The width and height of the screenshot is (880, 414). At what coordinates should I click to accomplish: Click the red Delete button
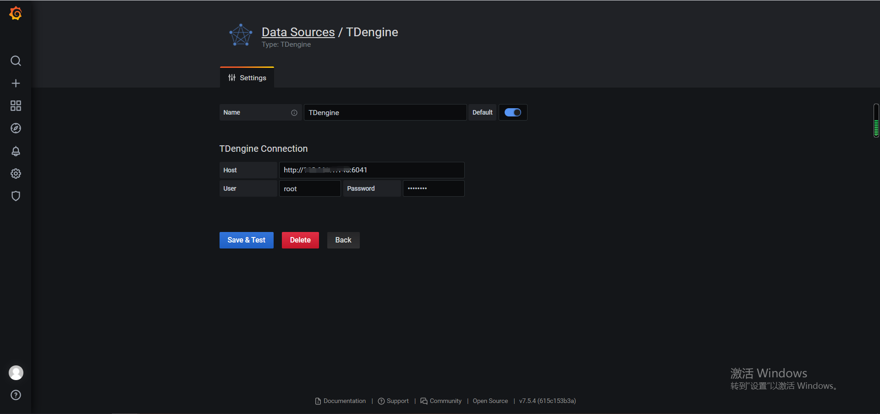(x=300, y=240)
